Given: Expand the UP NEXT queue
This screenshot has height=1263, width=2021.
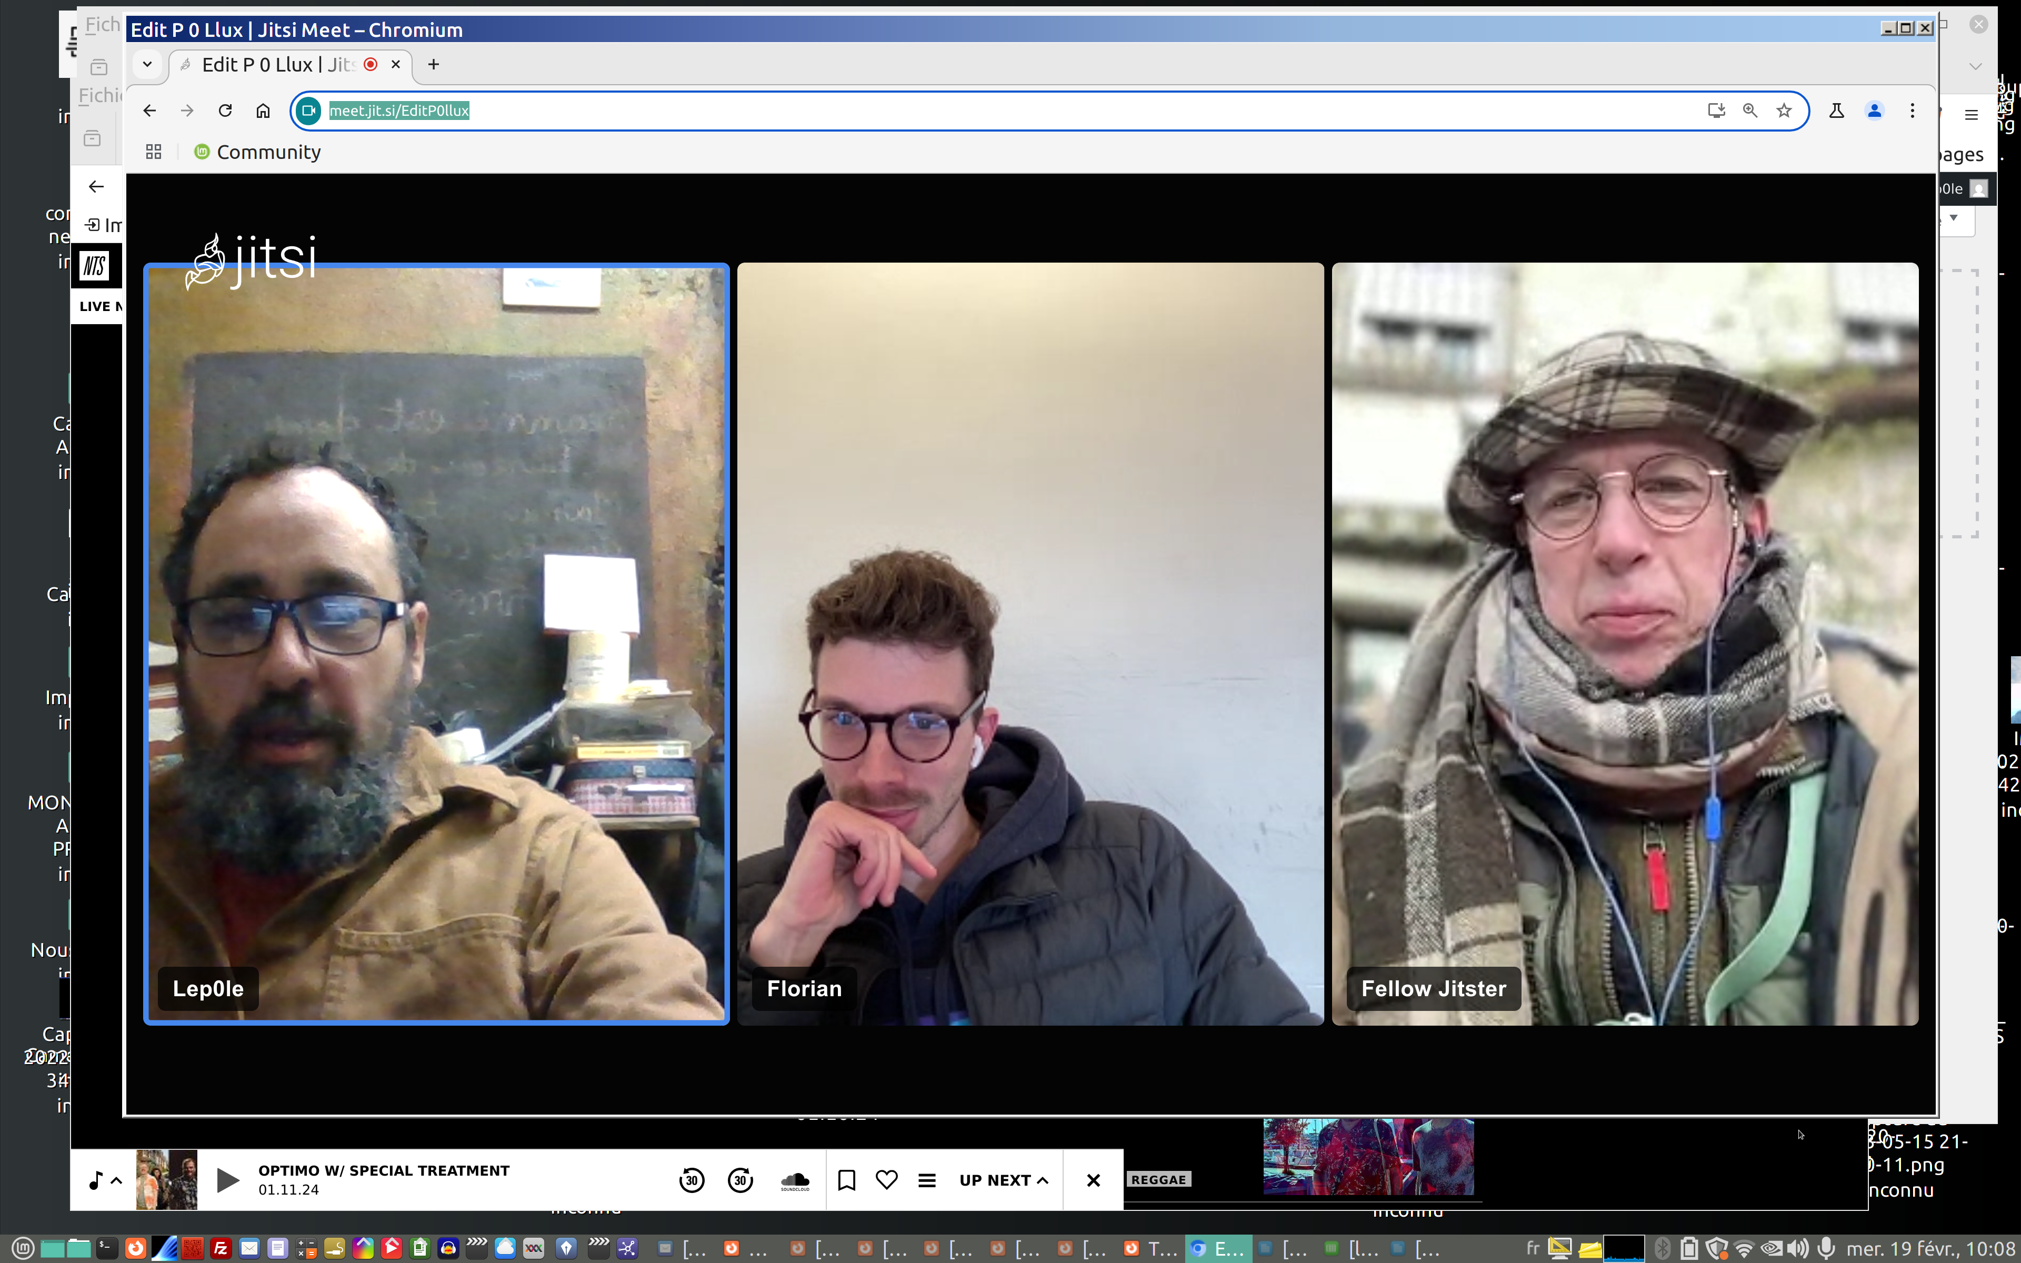Looking at the screenshot, I should 1003,1179.
